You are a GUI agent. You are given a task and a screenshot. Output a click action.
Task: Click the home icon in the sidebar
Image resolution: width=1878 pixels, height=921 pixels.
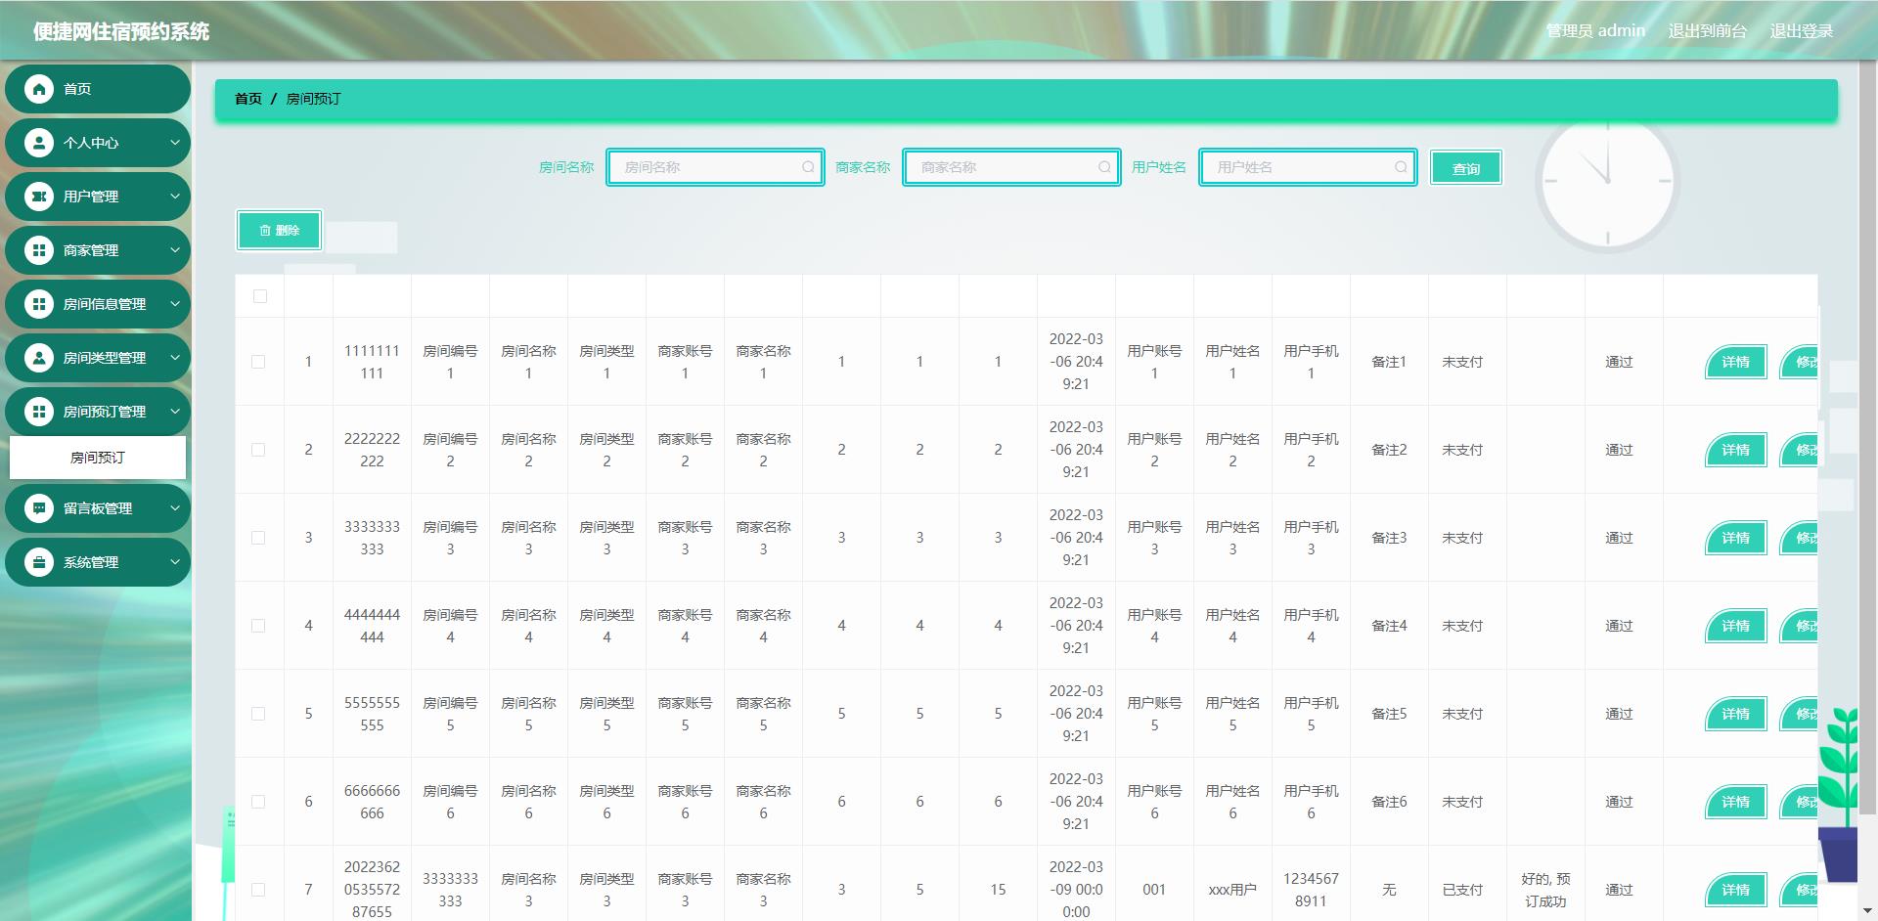coord(39,90)
